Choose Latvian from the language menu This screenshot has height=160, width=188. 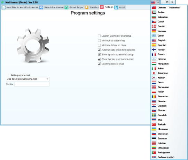(169, 143)
